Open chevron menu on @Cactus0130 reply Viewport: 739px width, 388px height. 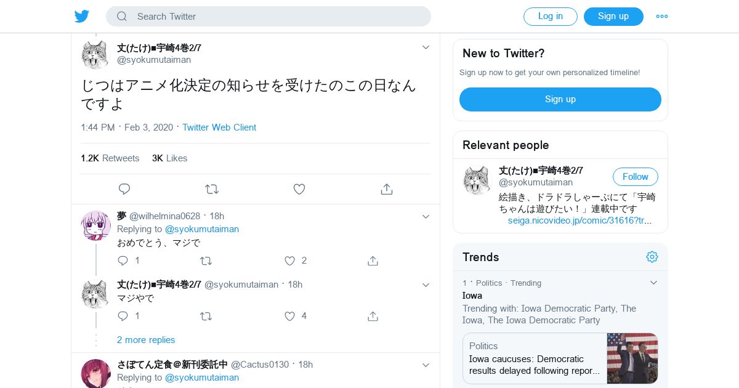pyautogui.click(x=426, y=365)
